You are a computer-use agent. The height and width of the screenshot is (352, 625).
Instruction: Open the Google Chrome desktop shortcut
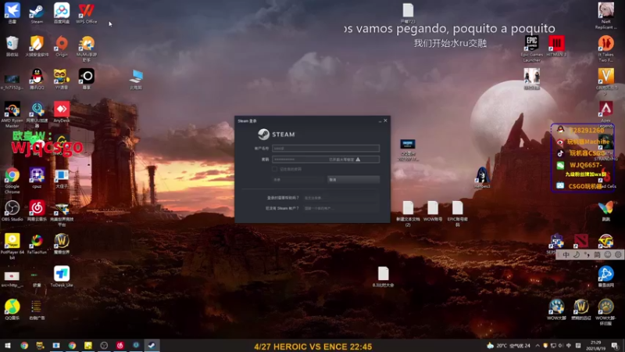click(x=12, y=181)
